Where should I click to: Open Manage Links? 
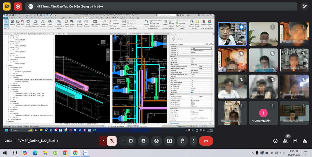(146, 23)
